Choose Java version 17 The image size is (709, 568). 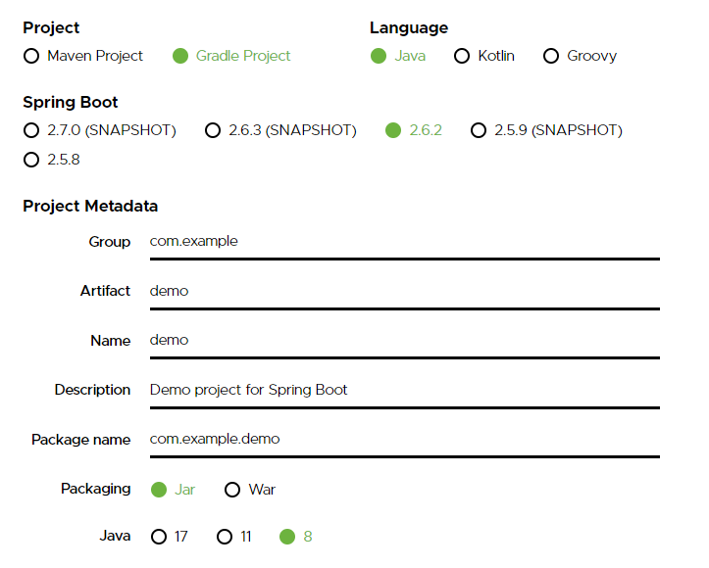coord(159,537)
